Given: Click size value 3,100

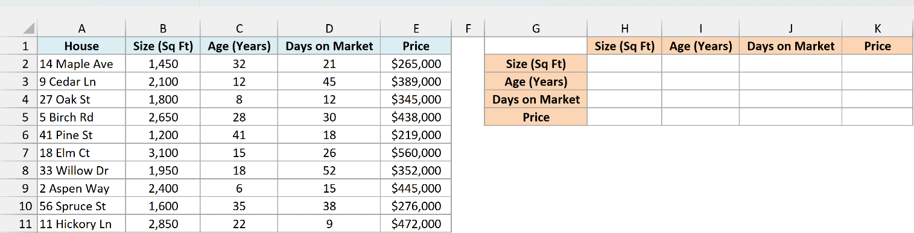Looking at the screenshot, I should click(x=163, y=153).
